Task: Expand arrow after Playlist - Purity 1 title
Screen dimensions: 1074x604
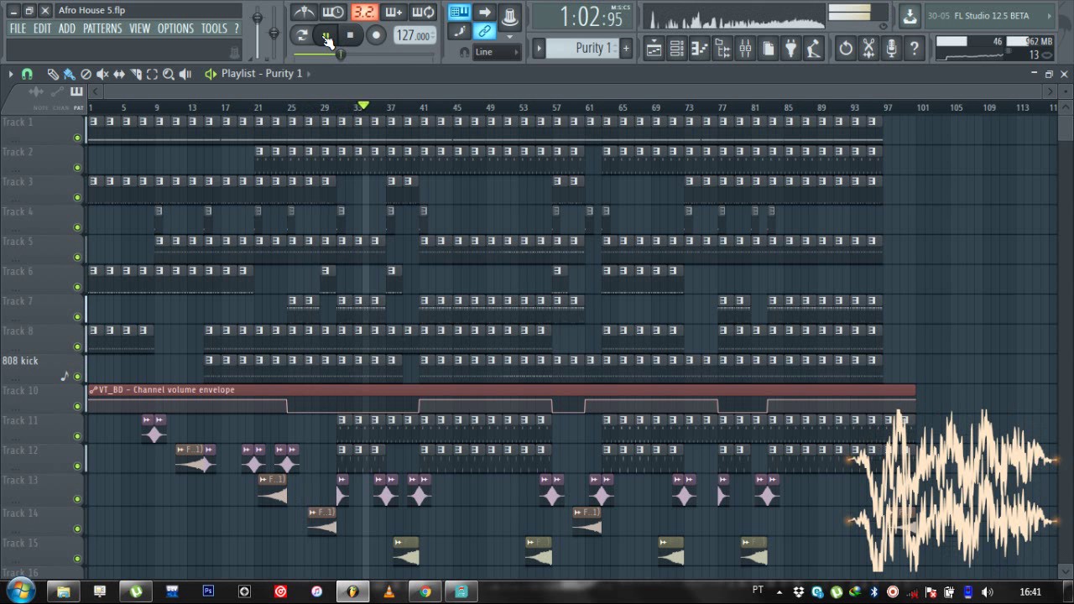Action: tap(309, 74)
